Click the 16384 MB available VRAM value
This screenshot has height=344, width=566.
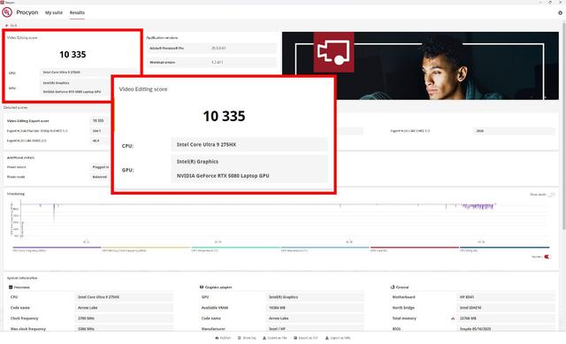pyautogui.click(x=315, y=308)
